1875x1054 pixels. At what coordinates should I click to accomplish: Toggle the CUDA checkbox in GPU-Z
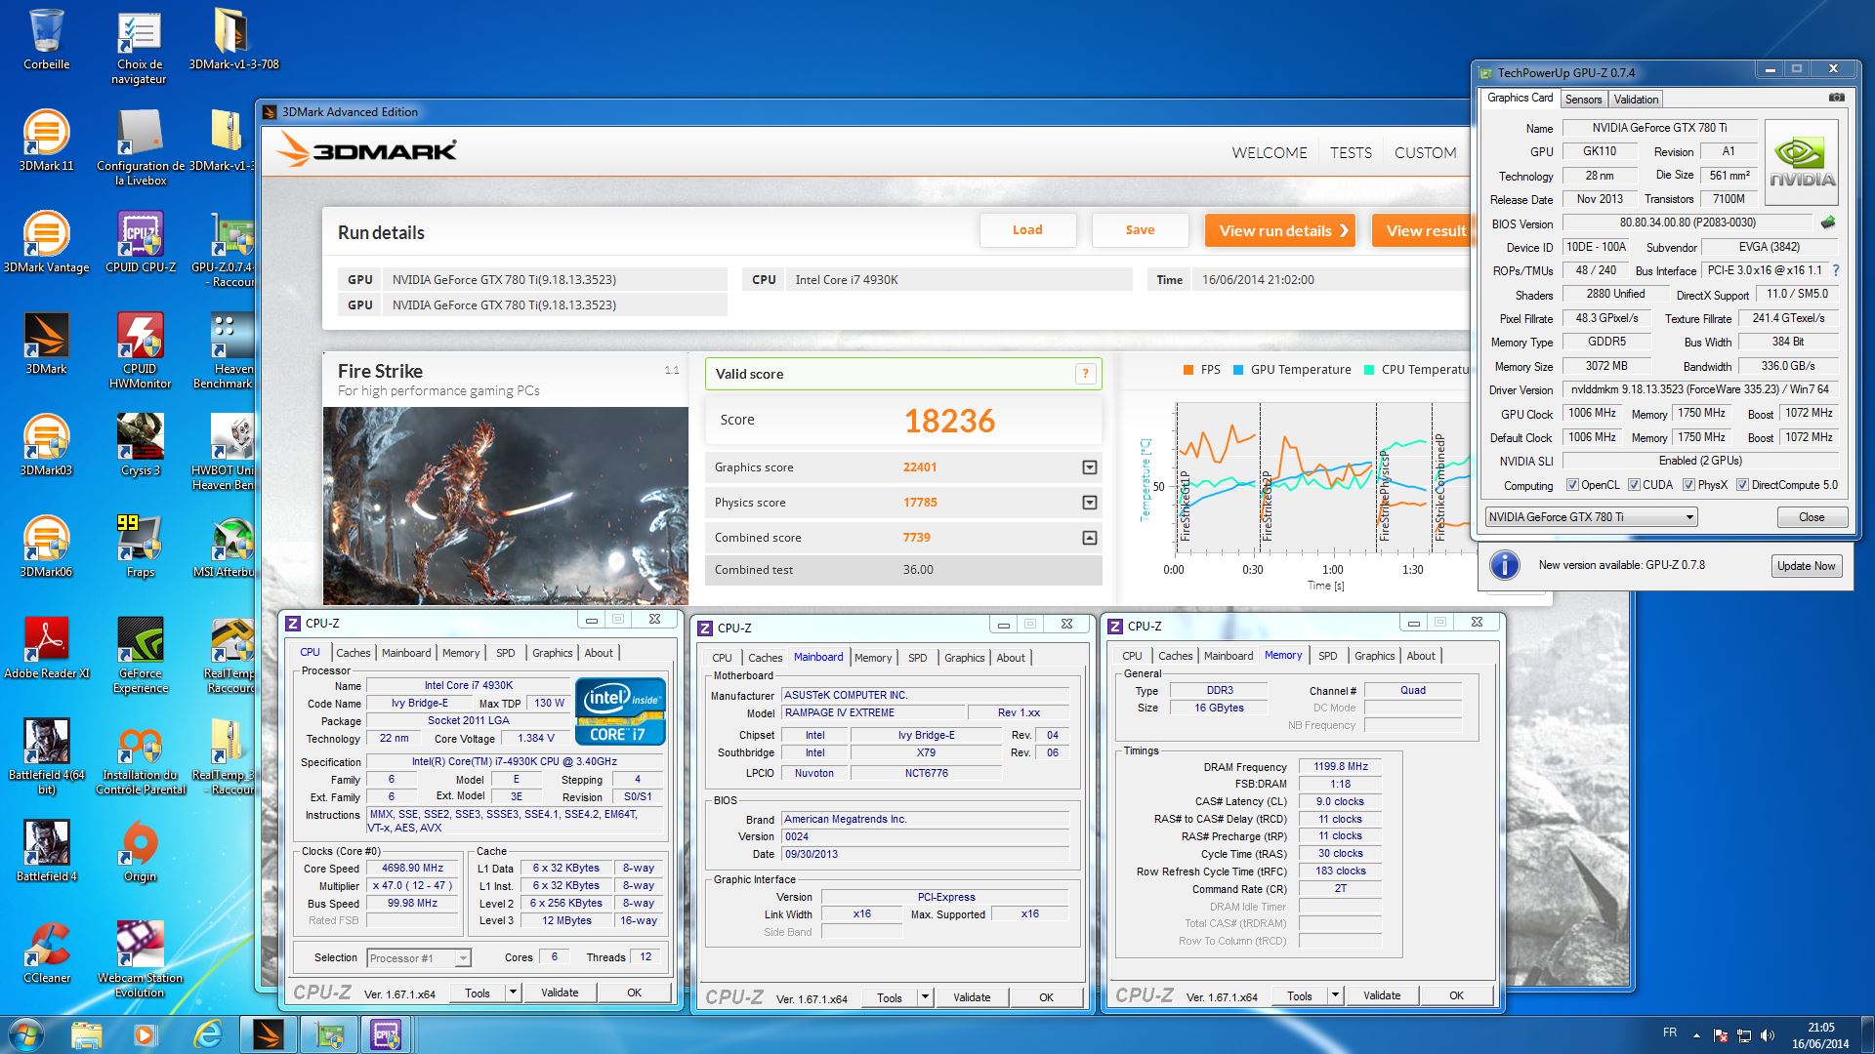tap(1634, 485)
